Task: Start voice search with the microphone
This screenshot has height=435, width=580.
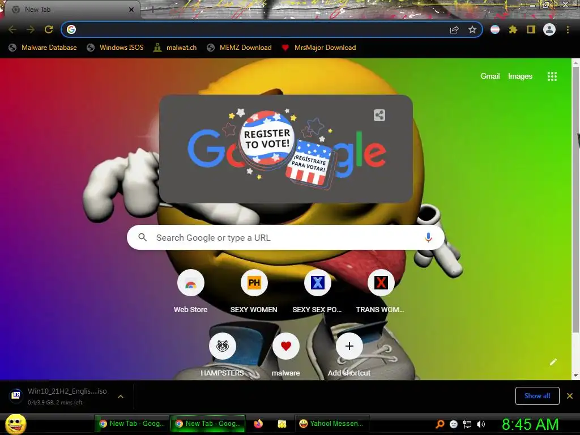Action: click(428, 237)
